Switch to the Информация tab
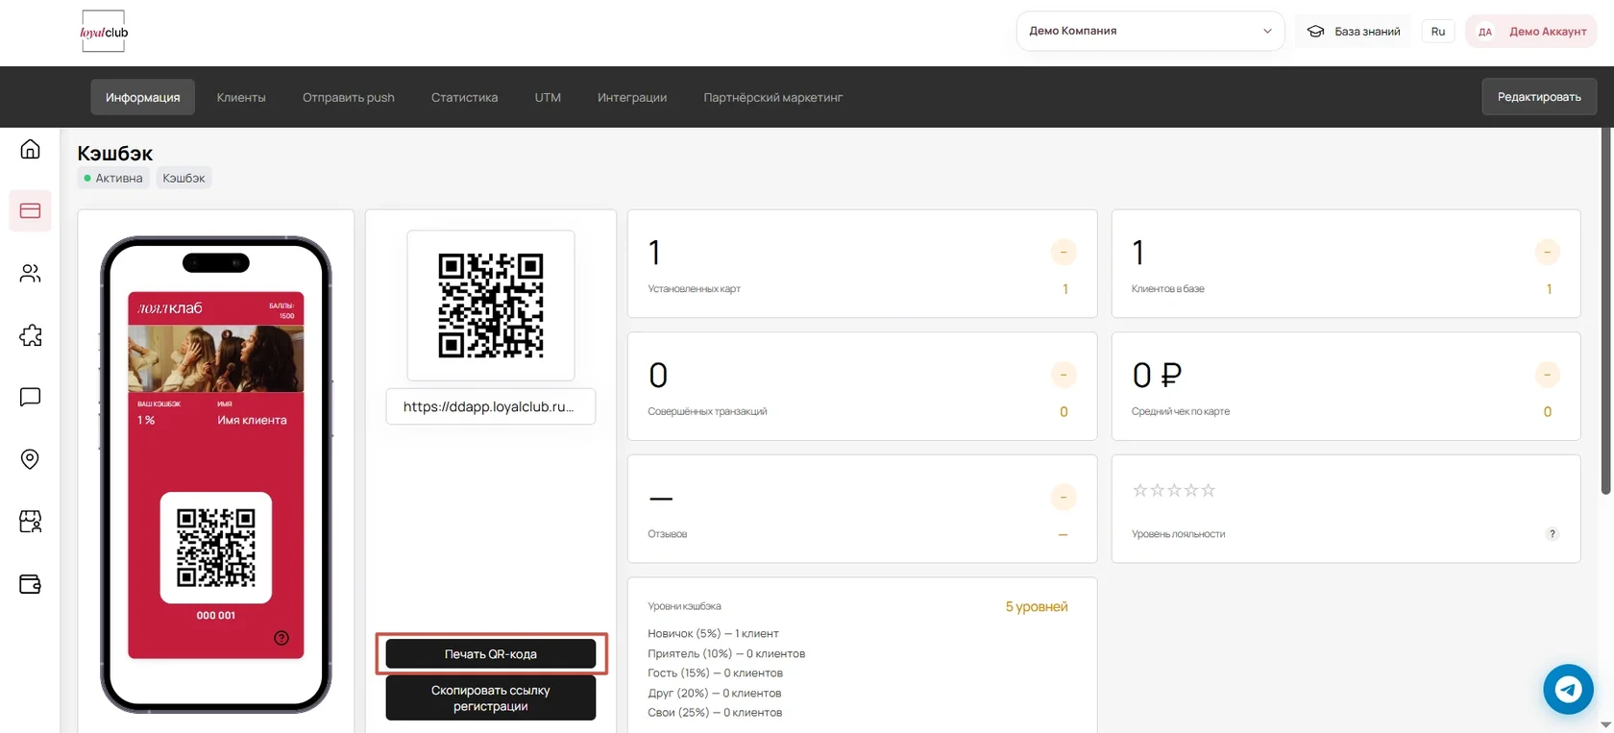Image resolution: width=1614 pixels, height=733 pixels. (143, 97)
